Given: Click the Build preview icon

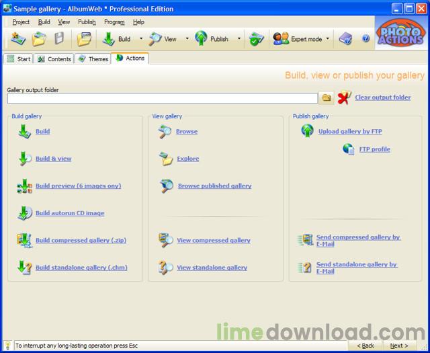Looking at the screenshot, I should pyautogui.click(x=25, y=186).
